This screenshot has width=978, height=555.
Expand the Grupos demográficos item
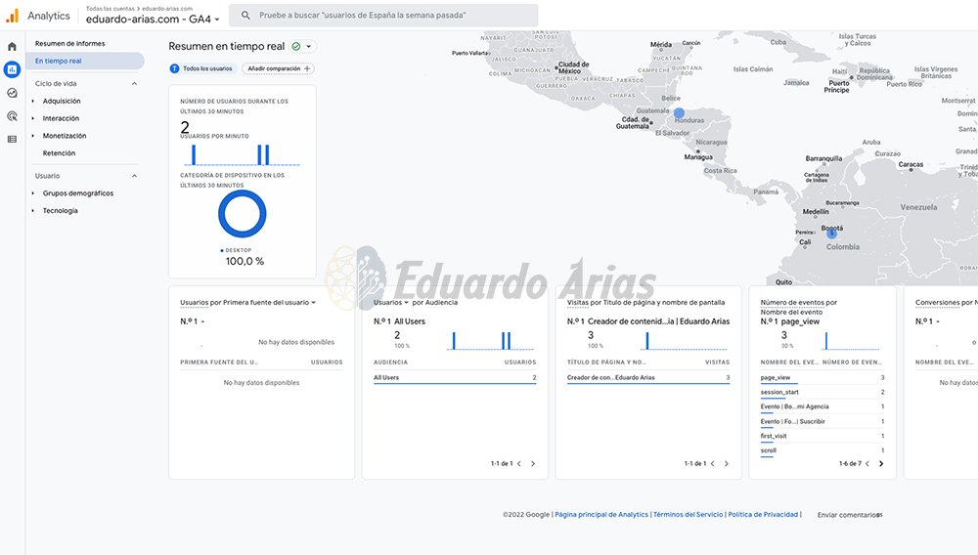click(x=33, y=193)
